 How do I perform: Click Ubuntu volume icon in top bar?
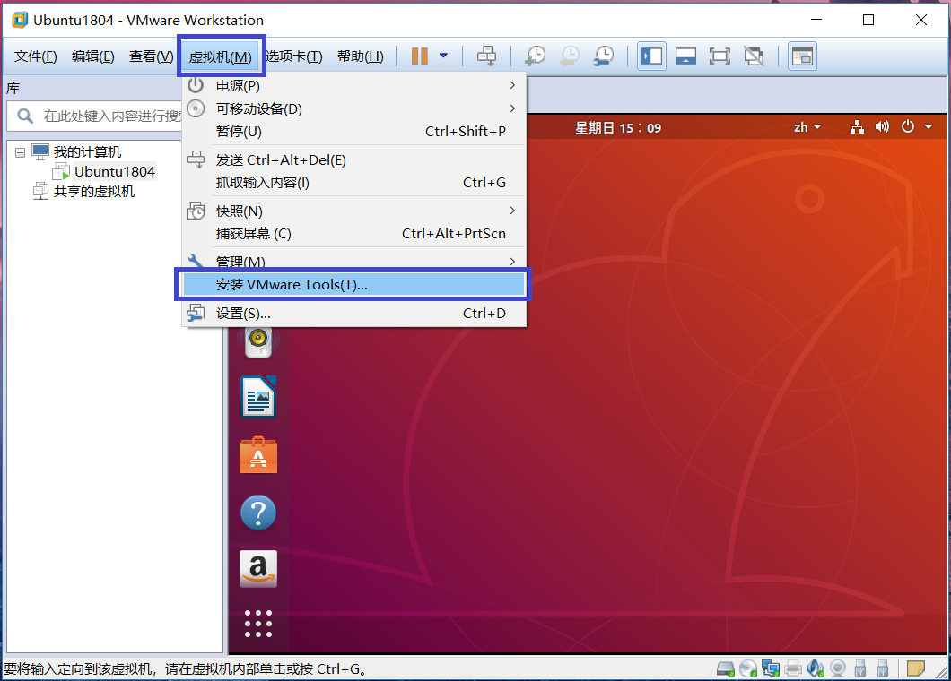882,126
